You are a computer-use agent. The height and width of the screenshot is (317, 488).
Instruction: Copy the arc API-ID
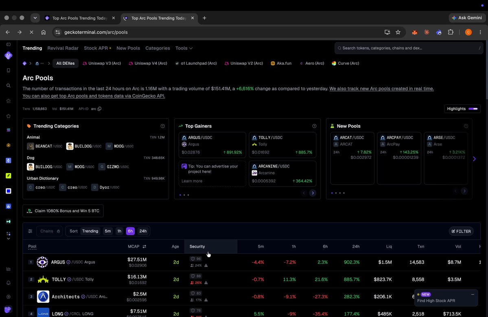tap(100, 109)
